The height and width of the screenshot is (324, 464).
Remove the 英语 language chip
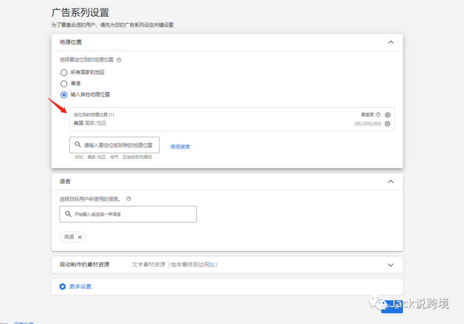click(79, 237)
